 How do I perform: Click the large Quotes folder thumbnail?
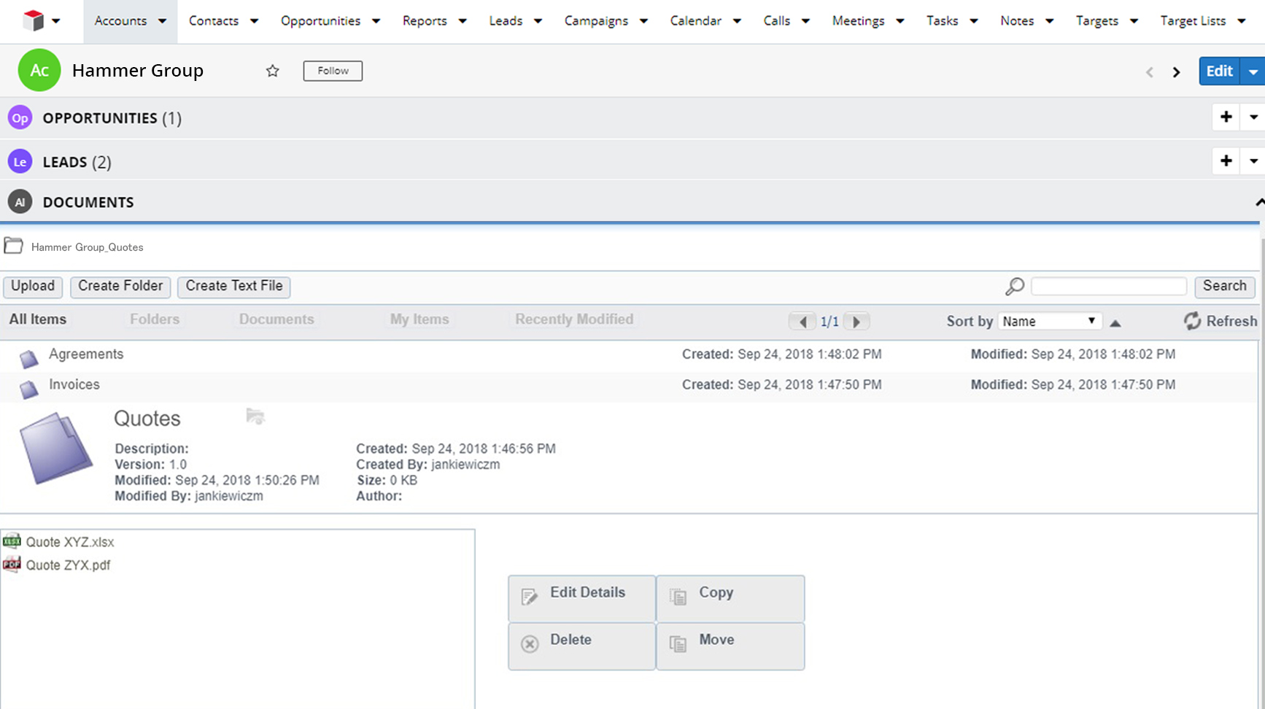(x=55, y=448)
